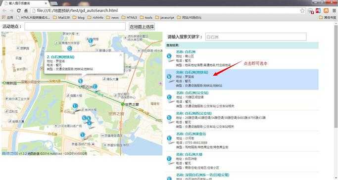Open the javascript bookmark folder
This screenshot has height=180, width=338.
pyautogui.click(x=164, y=17)
